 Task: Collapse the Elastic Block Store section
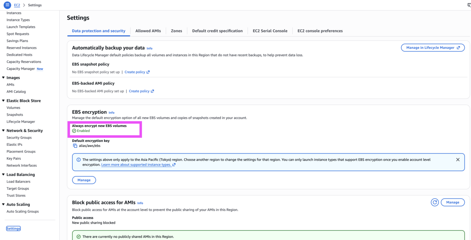coord(4,101)
